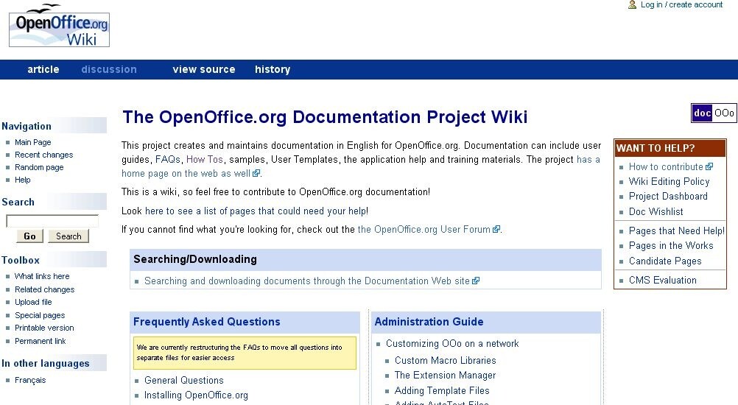The image size is (738, 405).
Task: Open CMS Evaluation link
Action: pos(662,281)
